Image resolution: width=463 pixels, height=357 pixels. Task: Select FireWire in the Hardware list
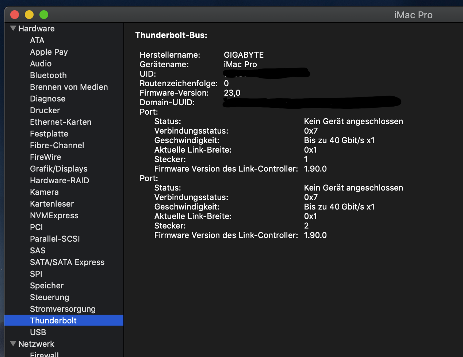pos(46,157)
